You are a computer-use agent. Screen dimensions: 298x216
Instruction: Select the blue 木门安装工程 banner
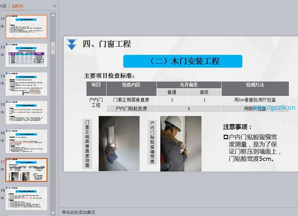183,61
